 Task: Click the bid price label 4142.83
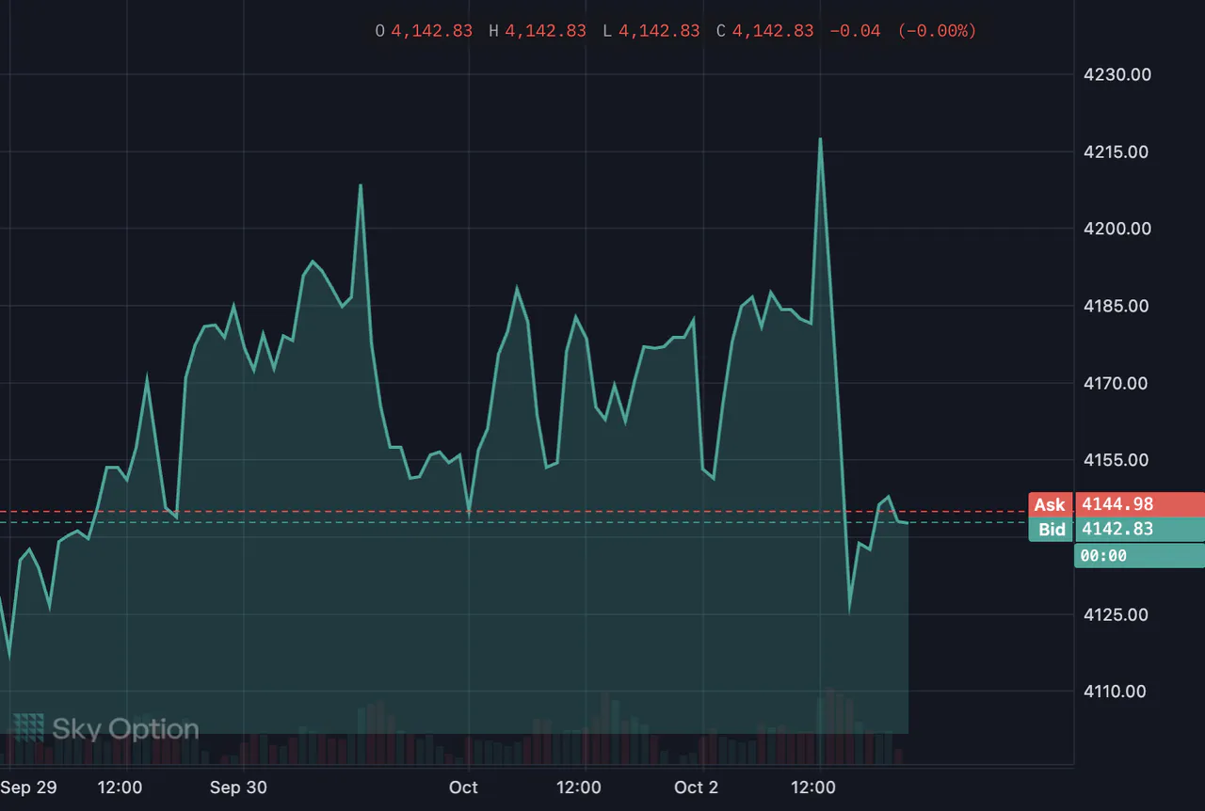(x=1139, y=530)
